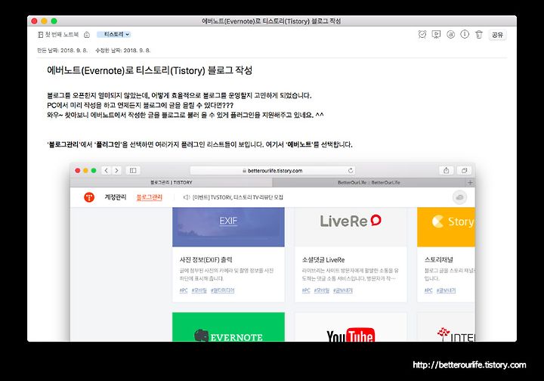Click the announcement speaker icon
This screenshot has width=544, height=381.
(x=187, y=197)
